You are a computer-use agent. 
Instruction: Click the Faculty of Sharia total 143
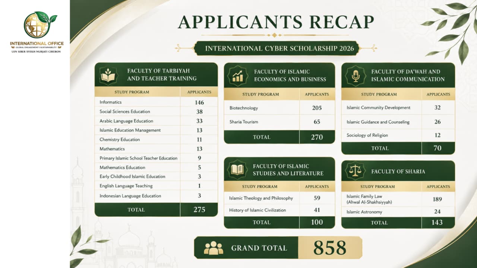pos(437,222)
